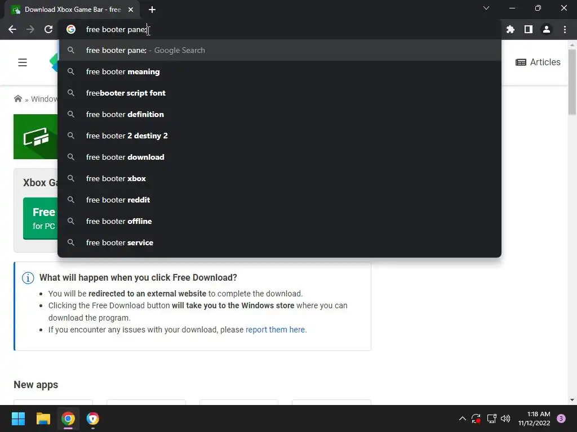Close the Download Xbox Game Bar tab
Screen dimensions: 577x432
(x=131, y=10)
